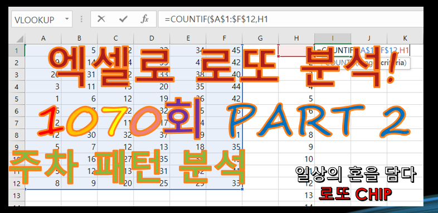The height and width of the screenshot is (213, 438).
Task: Click cell B12 containing 9
Action: point(79,183)
